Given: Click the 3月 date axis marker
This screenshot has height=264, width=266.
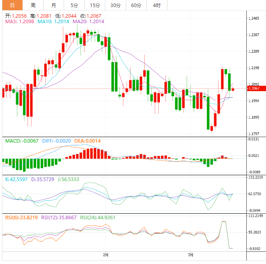Looking at the screenshot, I should click(191, 255).
